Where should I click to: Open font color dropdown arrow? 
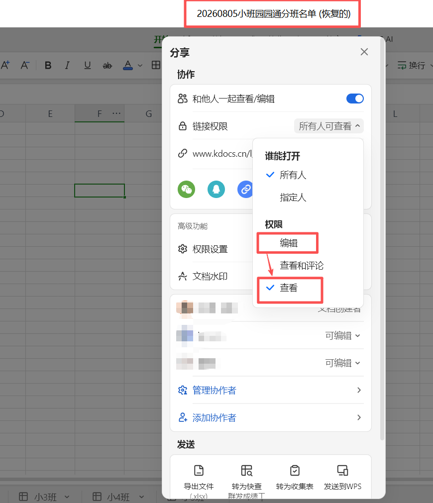pos(140,66)
